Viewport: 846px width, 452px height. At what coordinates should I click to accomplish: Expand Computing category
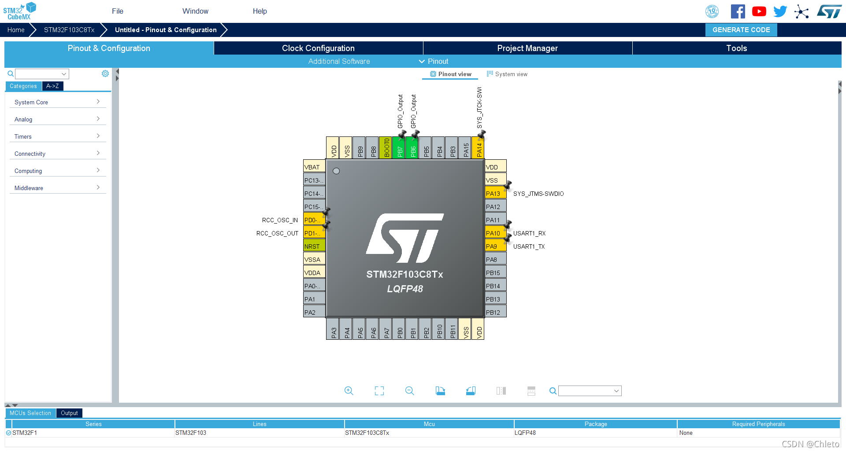pyautogui.click(x=58, y=171)
